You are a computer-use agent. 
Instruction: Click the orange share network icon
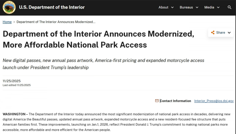pos(213,33)
